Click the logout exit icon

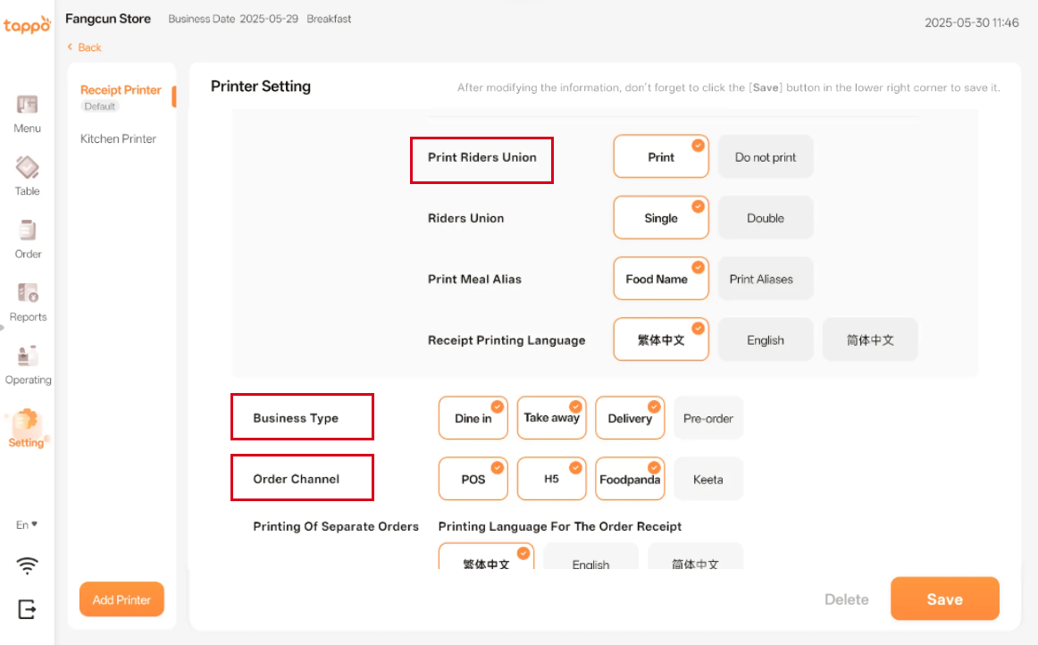click(x=28, y=609)
